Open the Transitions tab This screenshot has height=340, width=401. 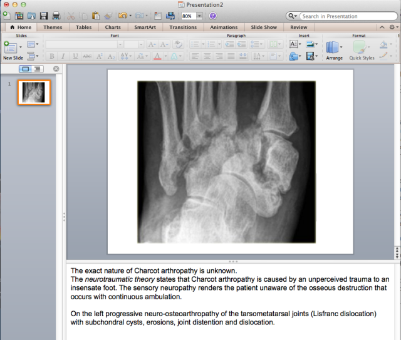pyautogui.click(x=182, y=28)
